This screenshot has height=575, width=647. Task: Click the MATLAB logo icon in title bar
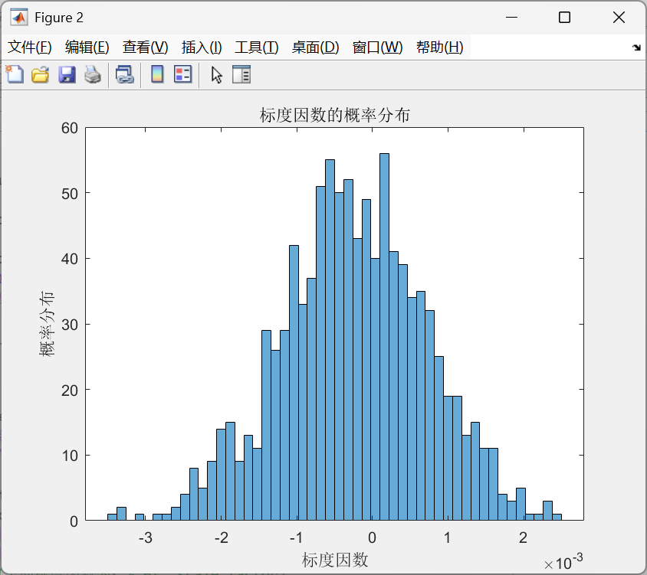coord(19,18)
